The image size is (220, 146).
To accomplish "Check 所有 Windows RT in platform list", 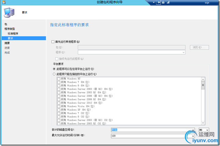I will pos(59,79).
